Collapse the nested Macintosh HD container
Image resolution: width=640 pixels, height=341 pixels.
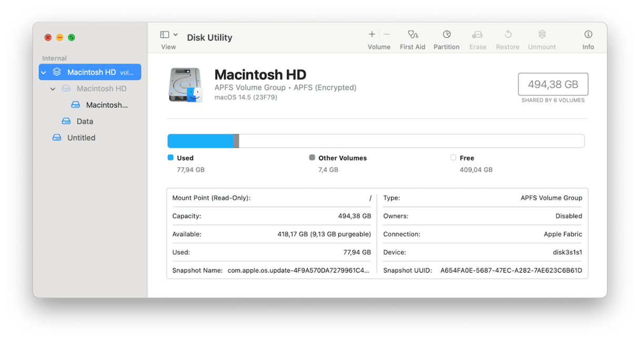point(53,89)
